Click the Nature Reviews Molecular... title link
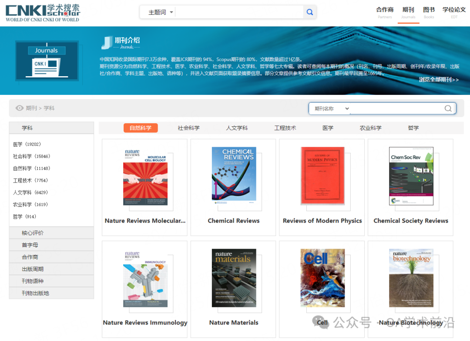The height and width of the screenshot is (341, 470). point(145,221)
